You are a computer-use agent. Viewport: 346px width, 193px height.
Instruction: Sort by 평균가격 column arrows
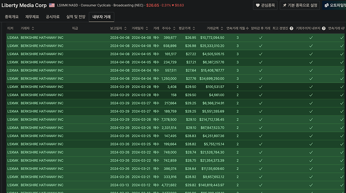tap(194, 28)
